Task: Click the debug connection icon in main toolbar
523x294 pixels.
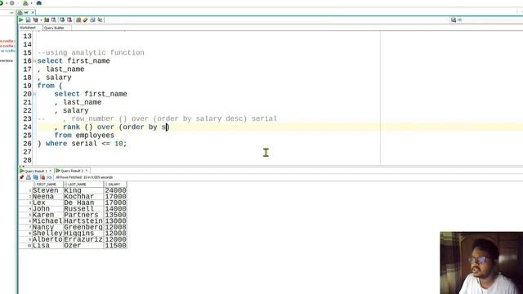Action: click(25, 3)
